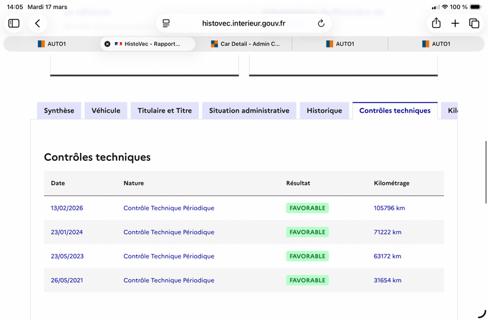488x320 pixels.
Task: Open the Safari sidebar panel
Action: 14,23
